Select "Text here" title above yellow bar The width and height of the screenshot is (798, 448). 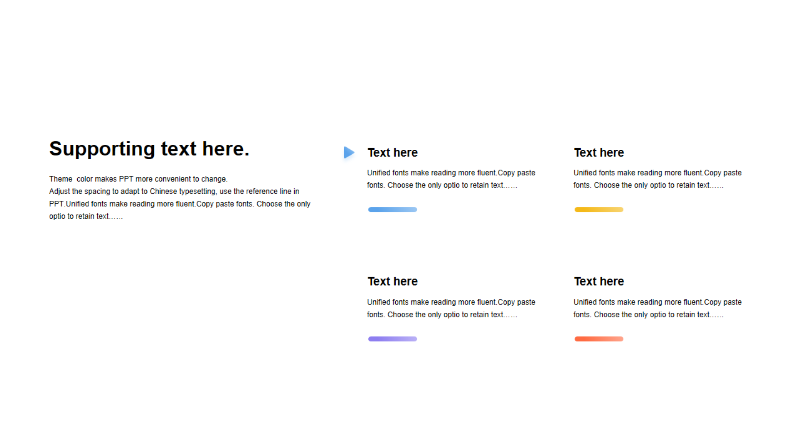(x=599, y=153)
